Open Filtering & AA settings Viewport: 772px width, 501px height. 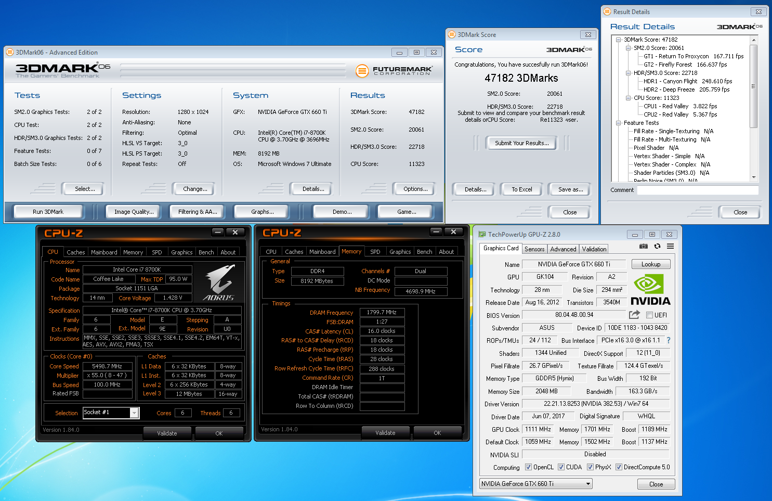click(198, 212)
